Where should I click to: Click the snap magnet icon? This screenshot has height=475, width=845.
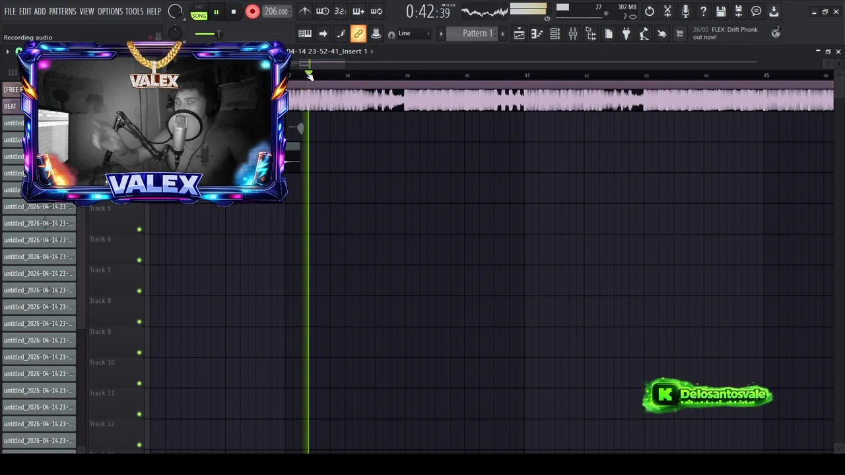391,34
